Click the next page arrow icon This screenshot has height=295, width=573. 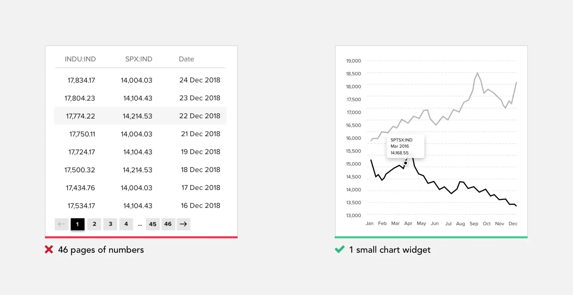tap(183, 224)
